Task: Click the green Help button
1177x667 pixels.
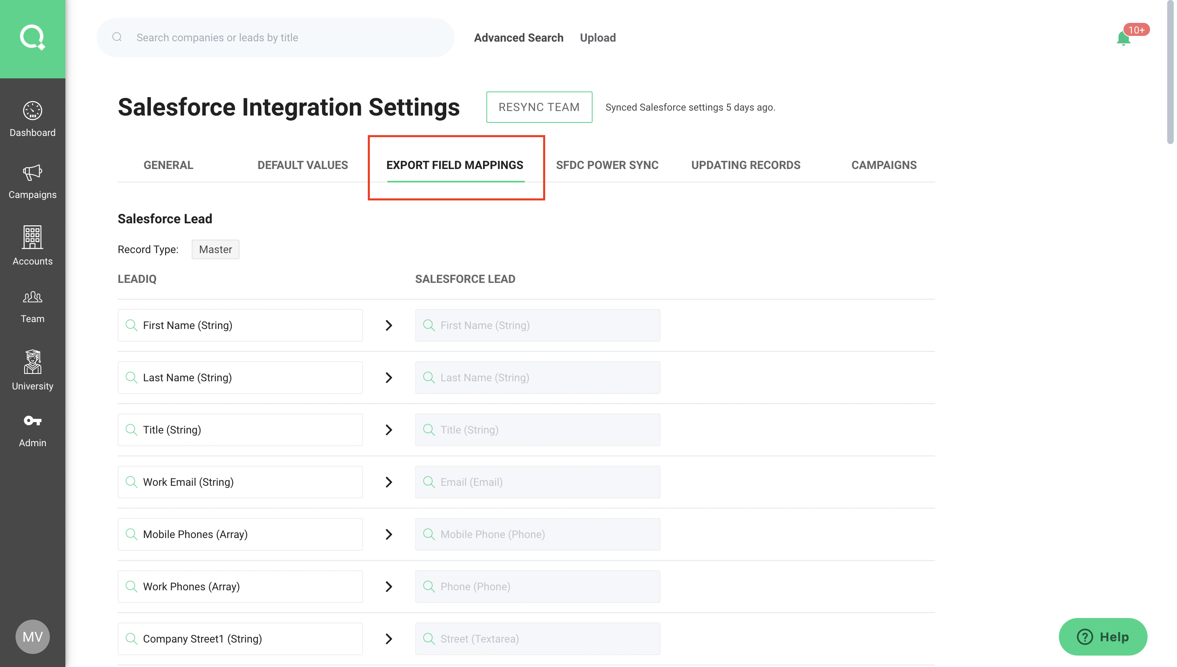Action: (1103, 636)
